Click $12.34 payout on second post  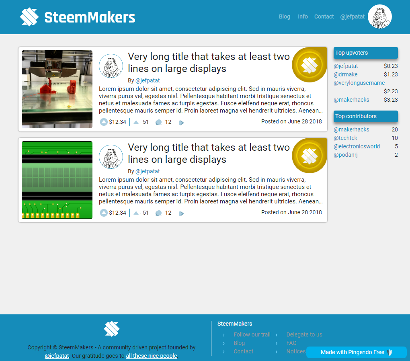[117, 213]
